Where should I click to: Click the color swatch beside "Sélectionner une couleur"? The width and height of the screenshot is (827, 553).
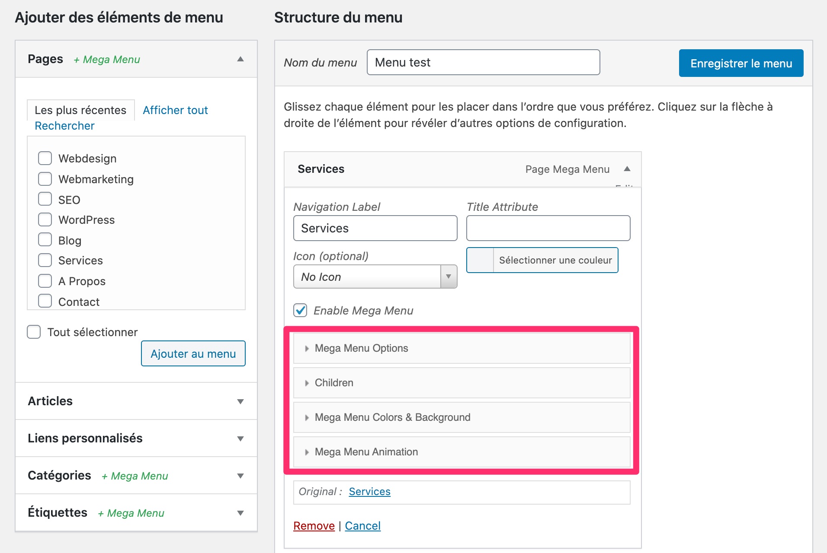click(x=479, y=260)
